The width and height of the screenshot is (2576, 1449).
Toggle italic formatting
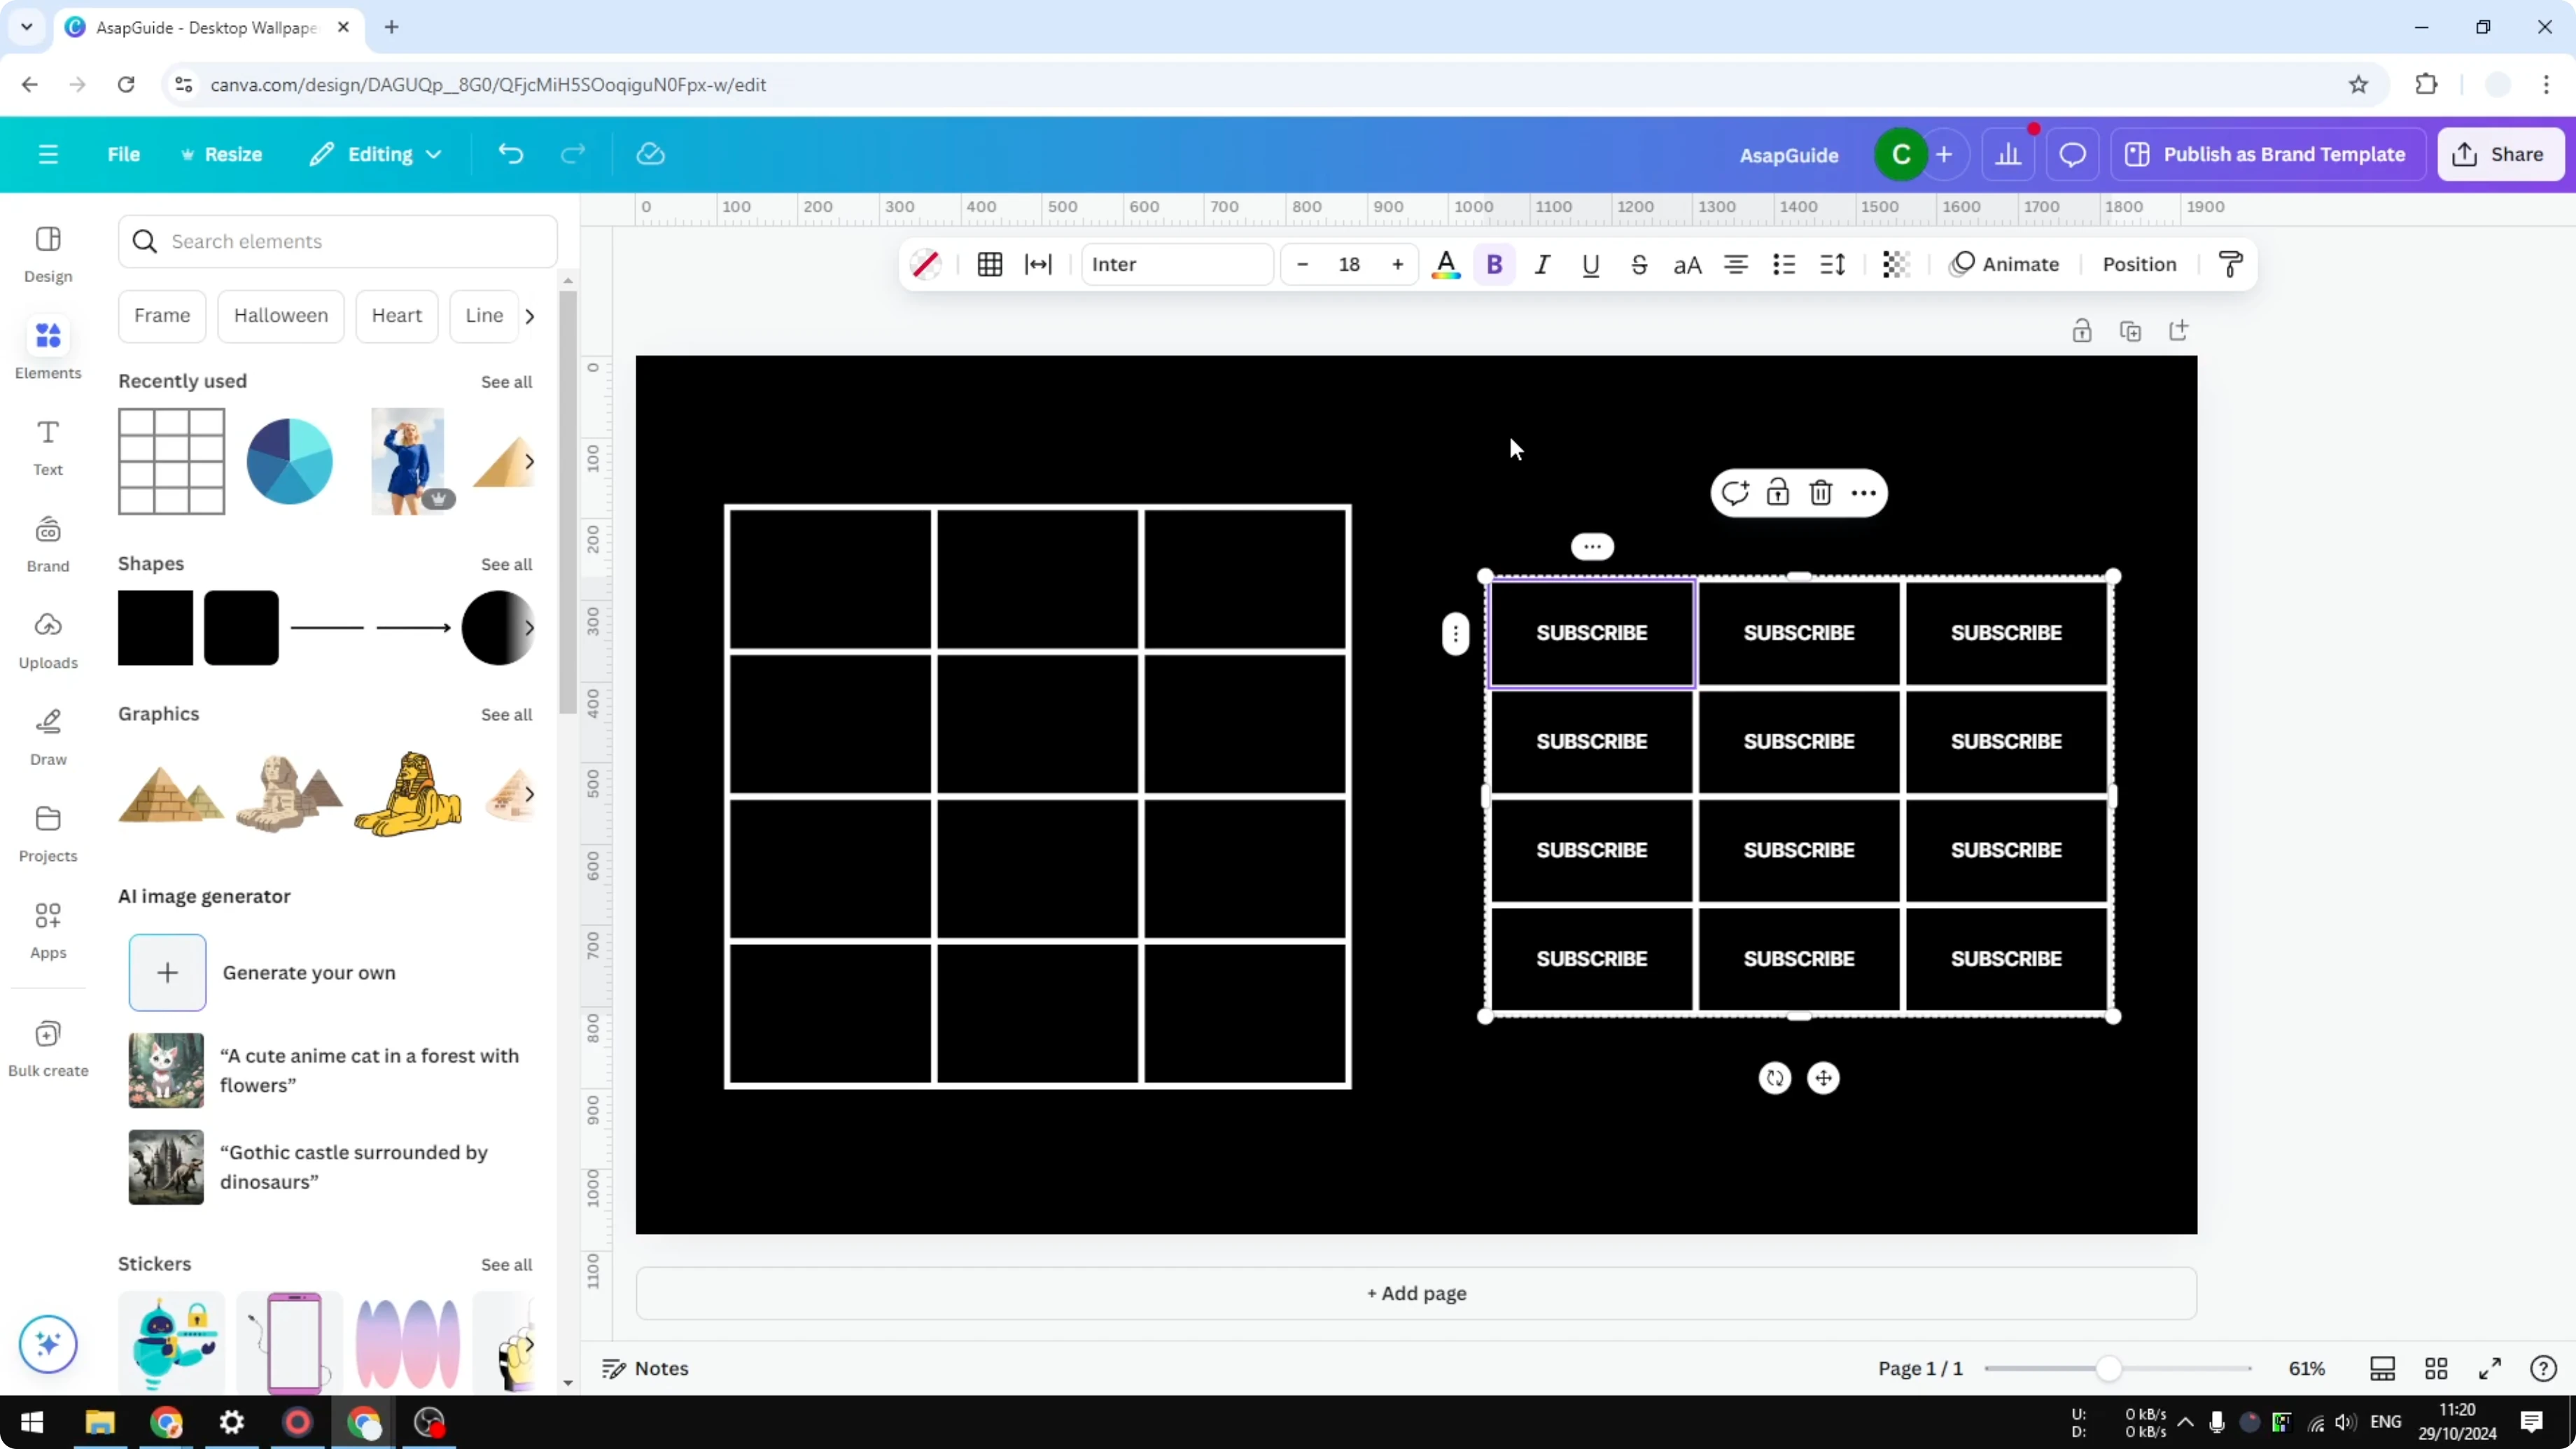coord(1541,264)
